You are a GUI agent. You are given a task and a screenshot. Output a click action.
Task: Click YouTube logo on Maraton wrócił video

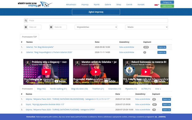pos(110,81)
